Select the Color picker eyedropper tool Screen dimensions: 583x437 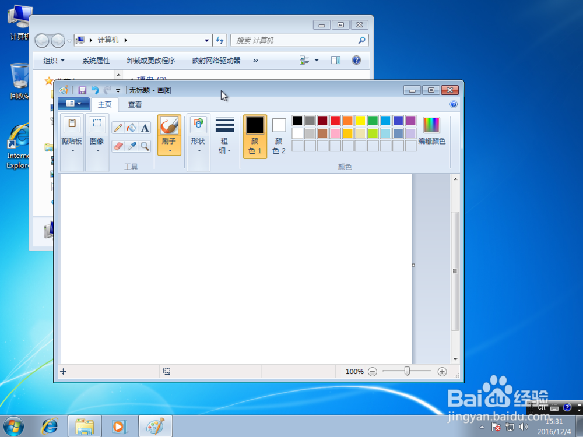pos(131,146)
